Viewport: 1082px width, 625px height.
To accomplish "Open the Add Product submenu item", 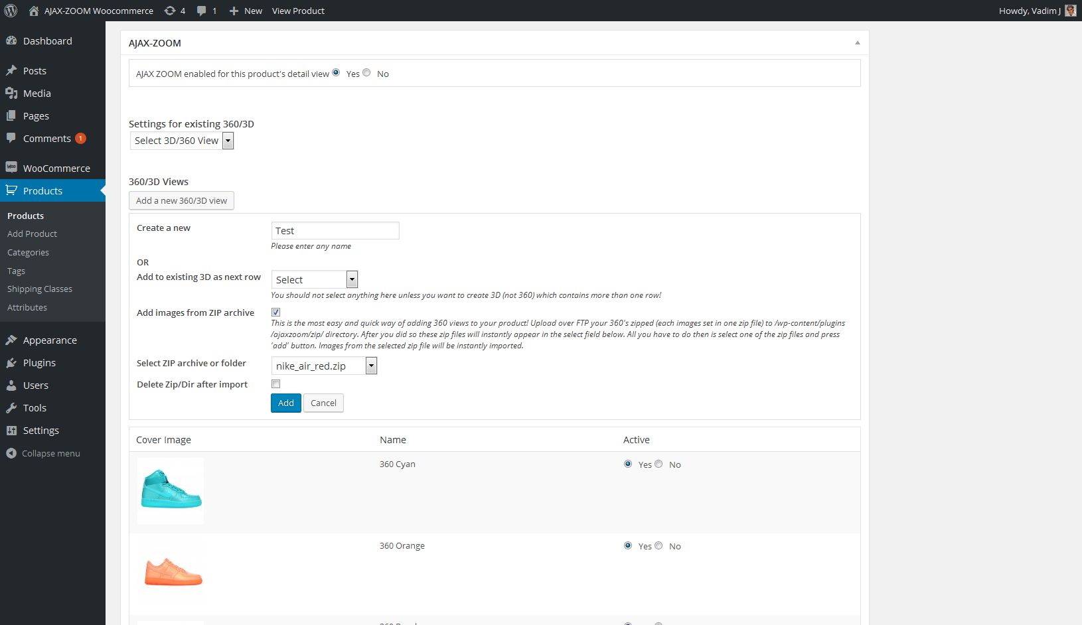I will [32, 234].
